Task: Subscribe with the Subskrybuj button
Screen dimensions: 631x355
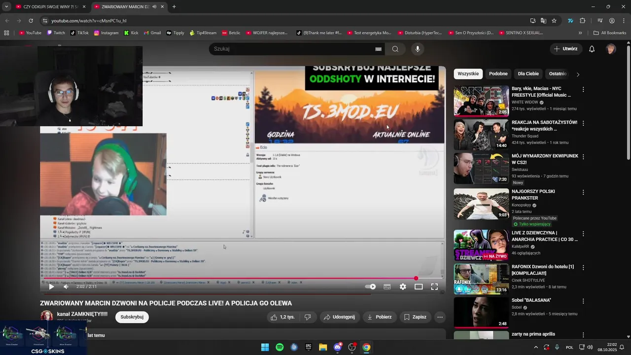Action: (132, 317)
